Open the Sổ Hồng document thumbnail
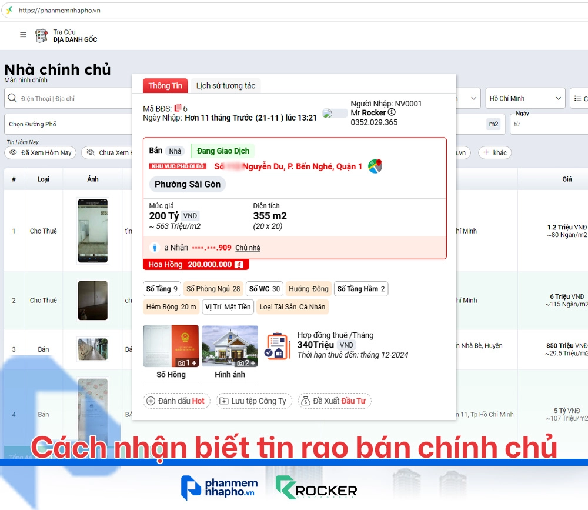The width and height of the screenshot is (588, 510). tap(171, 346)
